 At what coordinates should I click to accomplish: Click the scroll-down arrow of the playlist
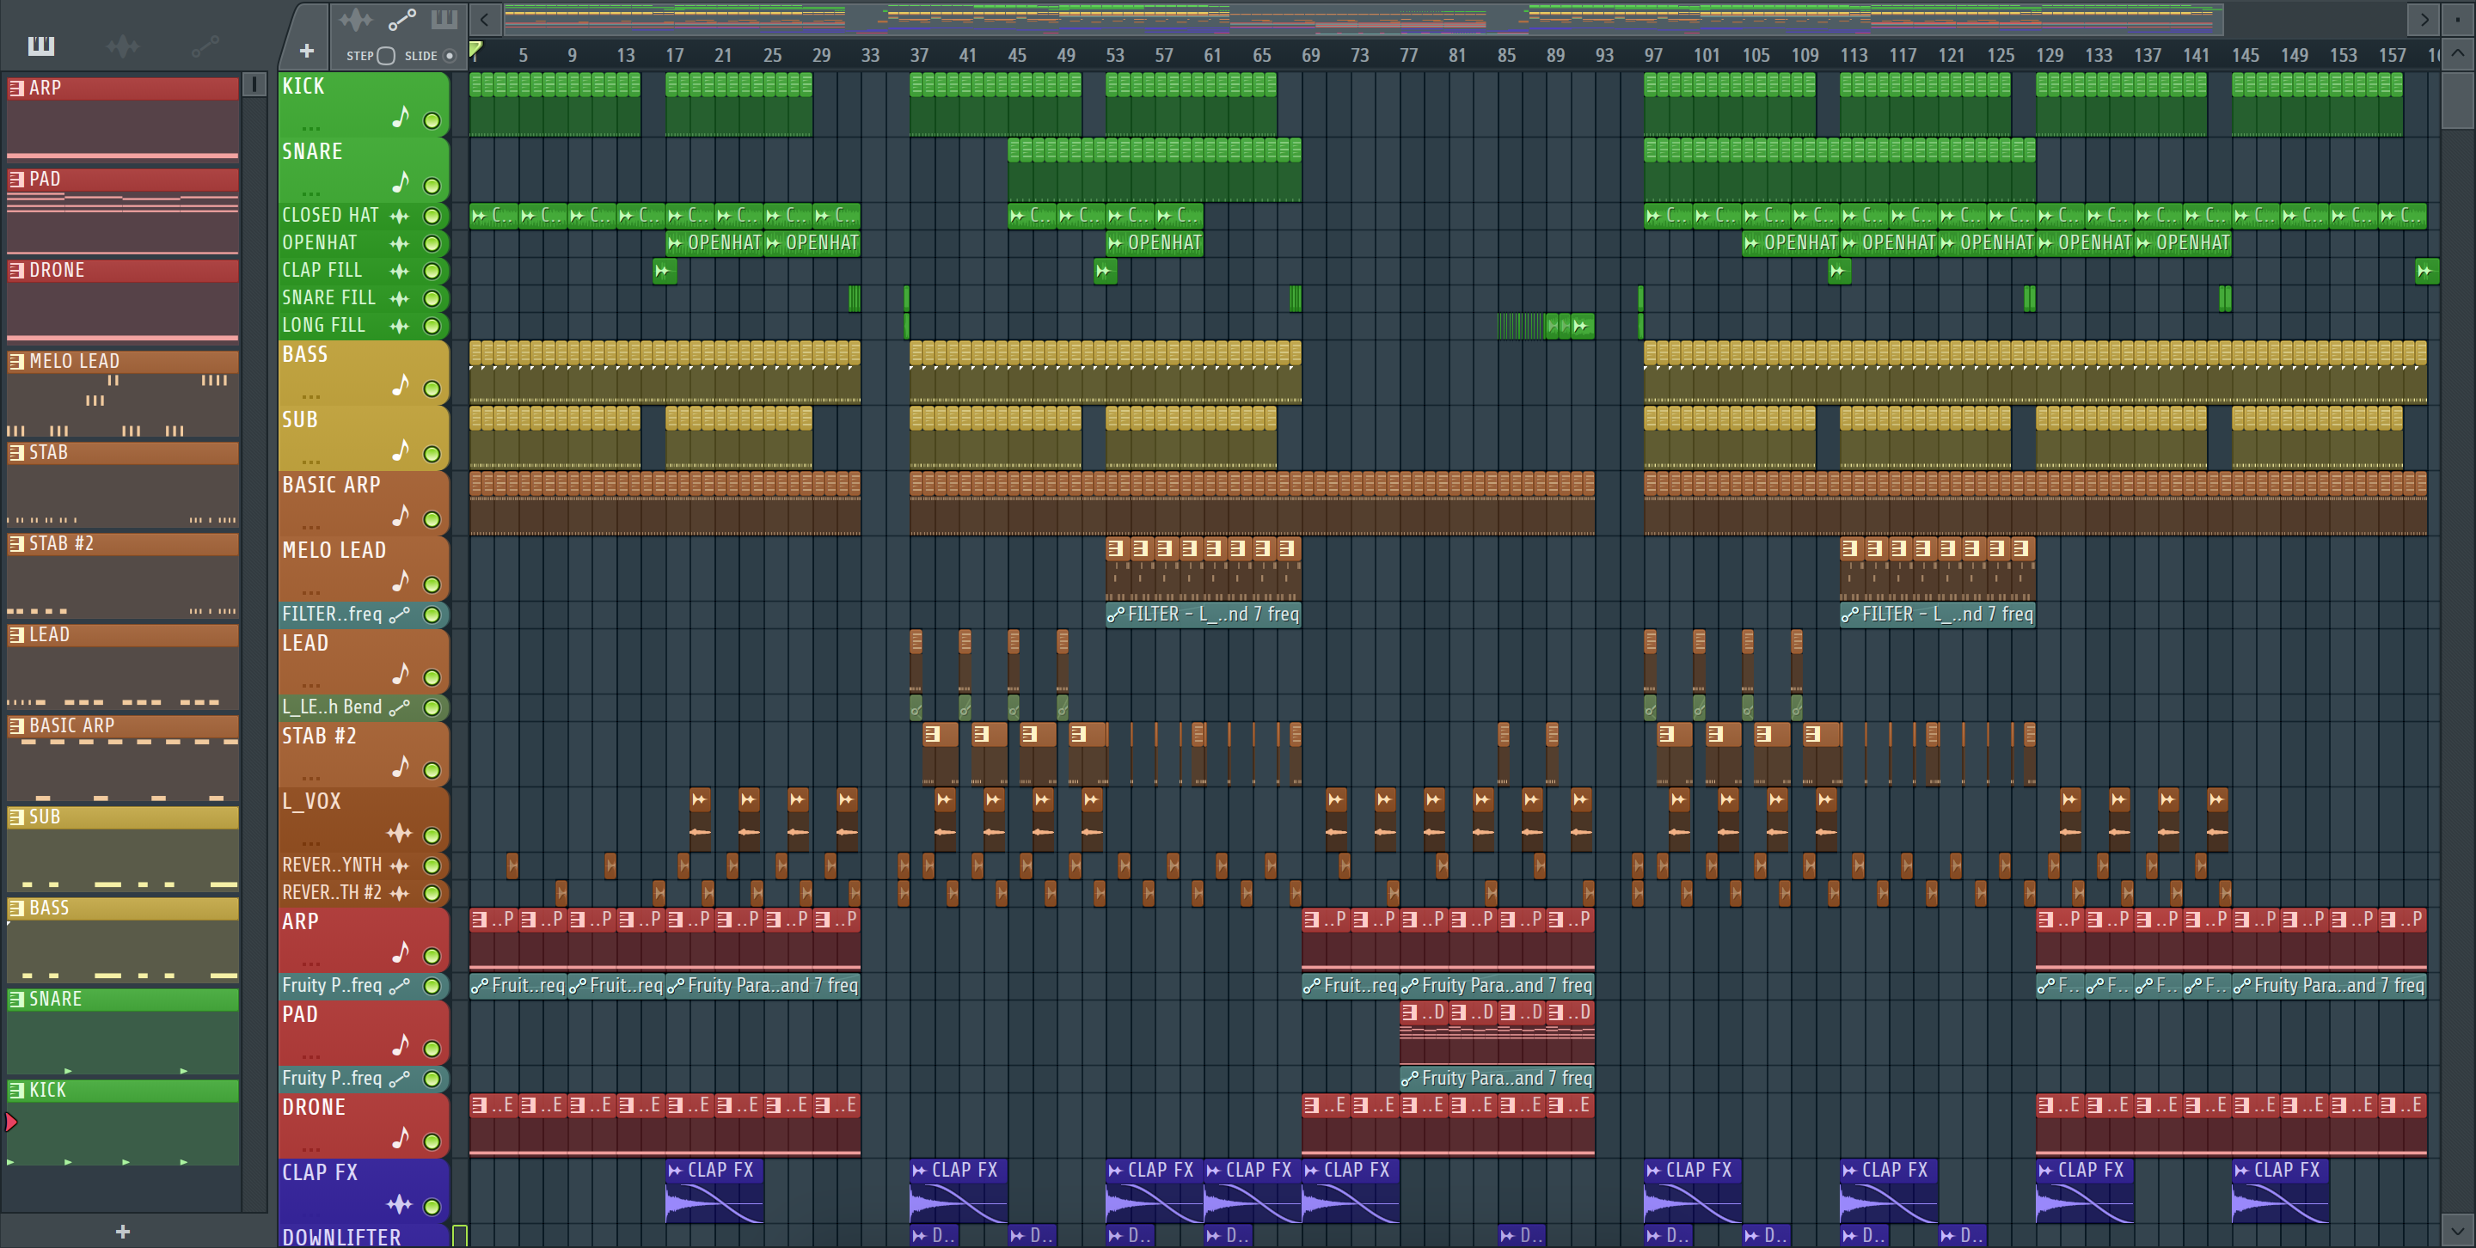(2456, 1229)
